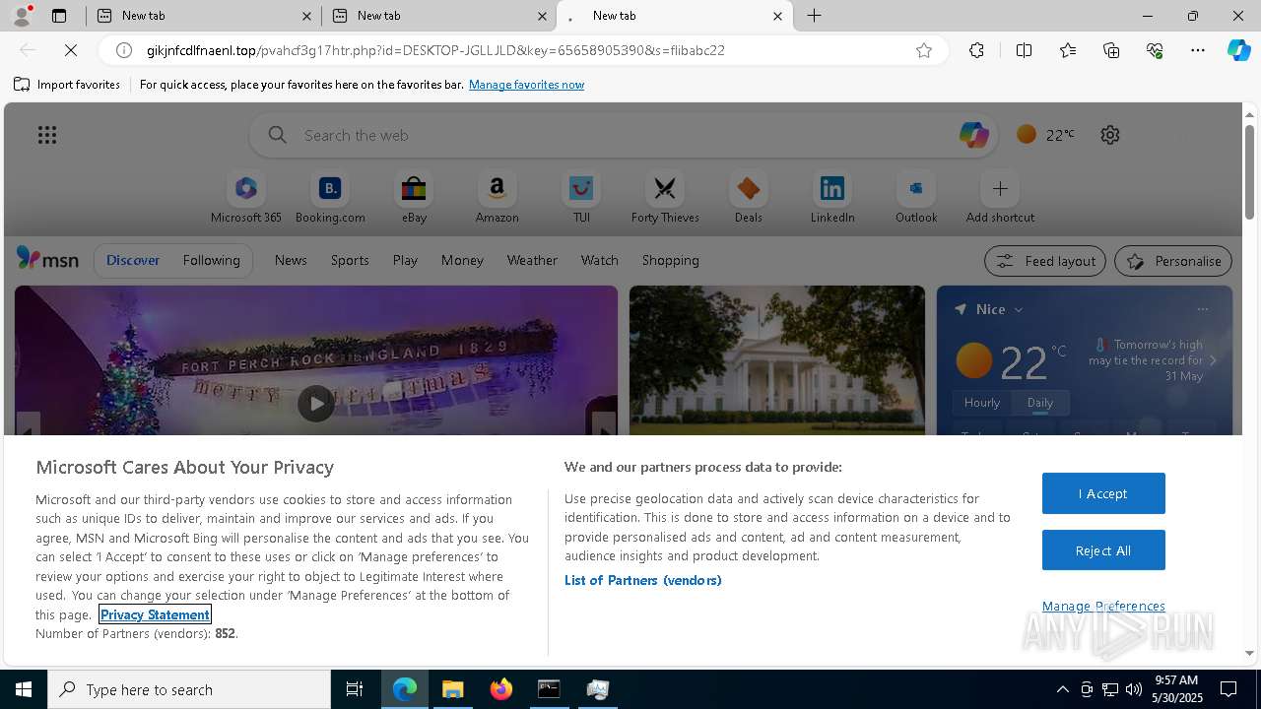Switch to the second New tab
This screenshot has width=1261, height=709.
click(x=438, y=16)
